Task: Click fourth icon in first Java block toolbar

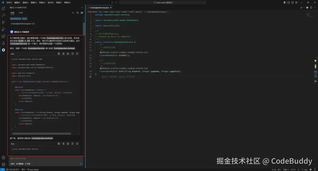Action: coord(73,54)
